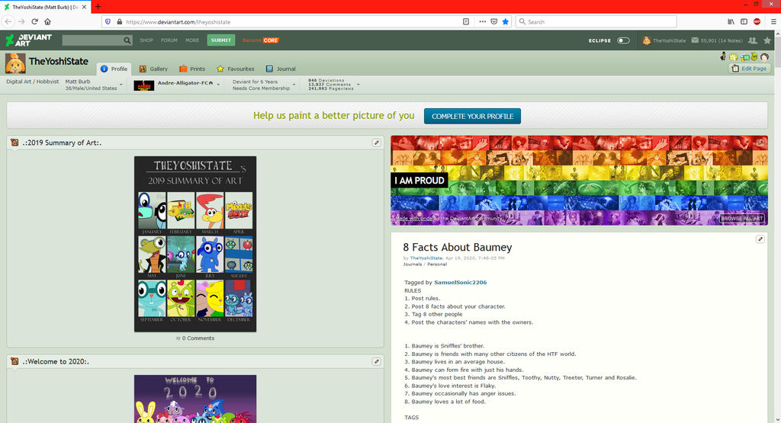The image size is (781, 423).
Task: Click the Personal journal category link
Action: point(437,264)
